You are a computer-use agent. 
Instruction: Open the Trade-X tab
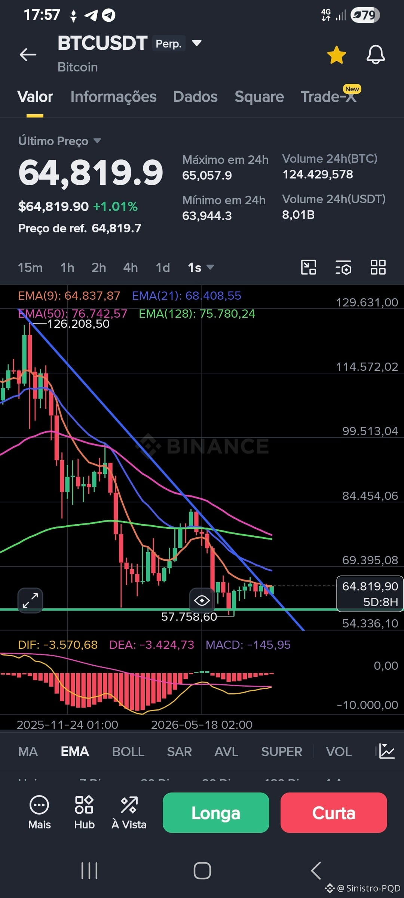pos(329,97)
